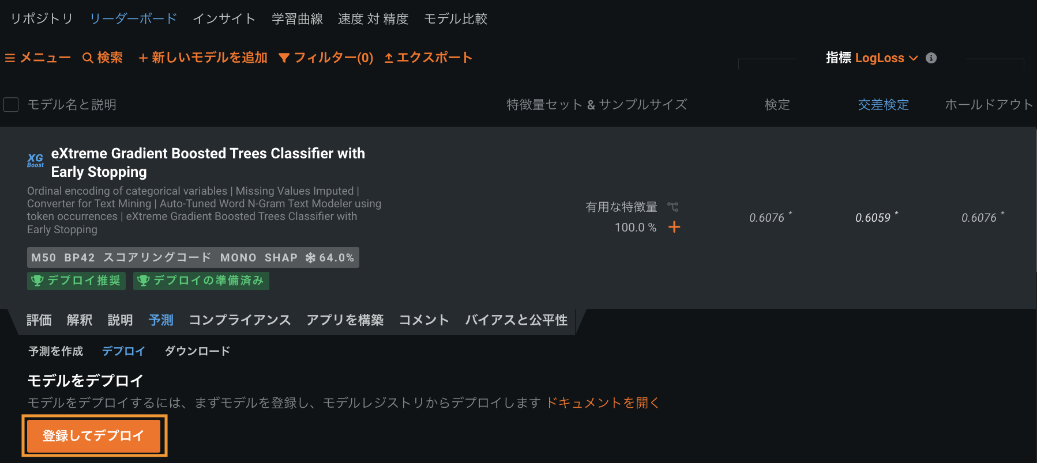
Task: Open the ドキュメントを開く link
Action: pyautogui.click(x=602, y=403)
